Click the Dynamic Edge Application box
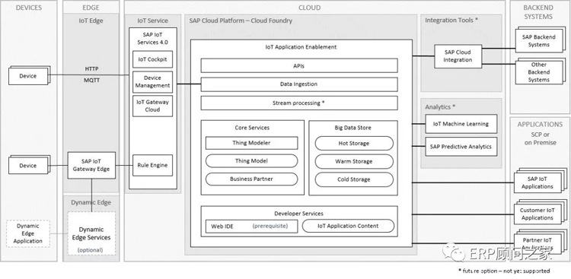Image resolution: width=571 pixels, height=279 pixels. click(28, 233)
